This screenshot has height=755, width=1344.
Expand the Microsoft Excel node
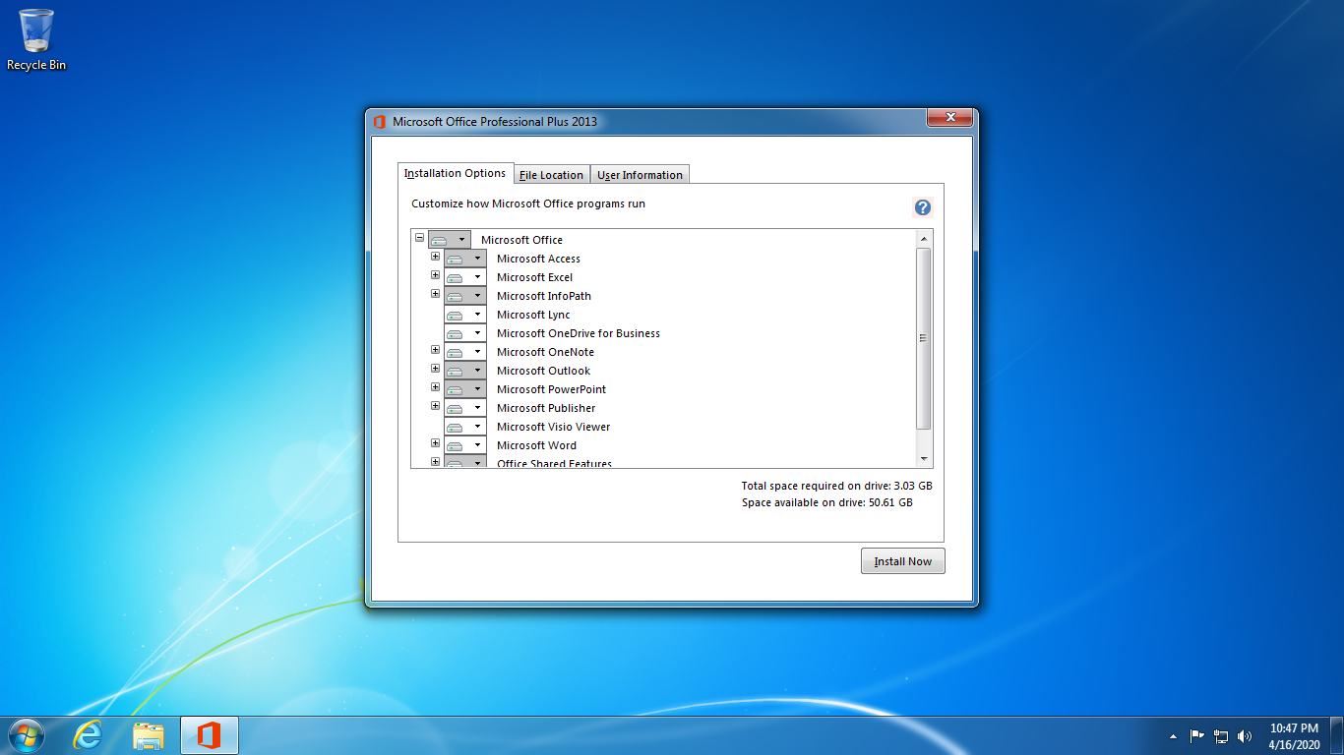pyautogui.click(x=436, y=275)
